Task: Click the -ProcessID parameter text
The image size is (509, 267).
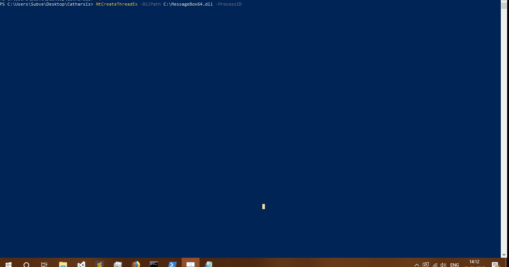Action: click(x=228, y=4)
